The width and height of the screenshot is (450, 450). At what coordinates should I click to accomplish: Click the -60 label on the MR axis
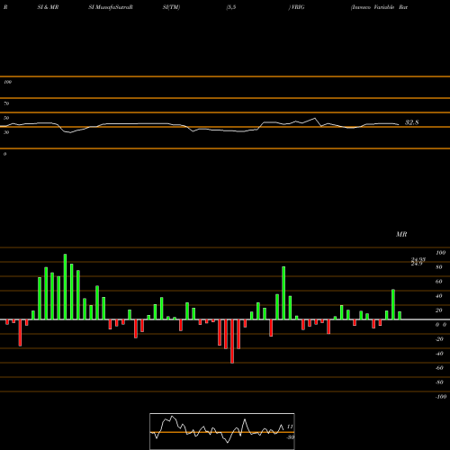coord(439,368)
